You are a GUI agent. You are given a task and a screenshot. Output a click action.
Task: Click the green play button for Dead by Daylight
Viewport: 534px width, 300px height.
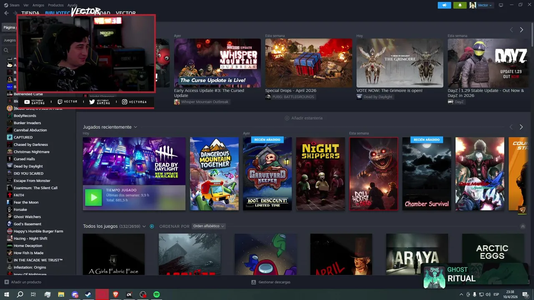coord(93,197)
